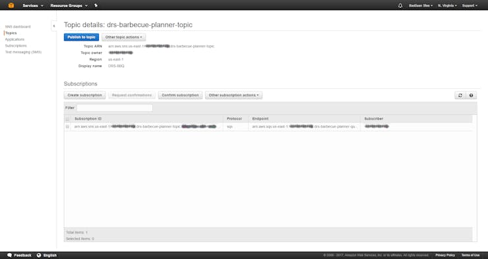Open Applications in the sidebar
The width and height of the screenshot is (488, 259).
pyautogui.click(x=15, y=39)
